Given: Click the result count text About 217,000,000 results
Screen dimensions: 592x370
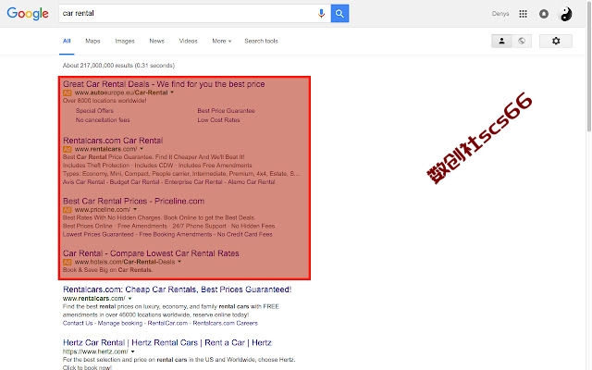Looking at the screenshot, I should (118, 66).
